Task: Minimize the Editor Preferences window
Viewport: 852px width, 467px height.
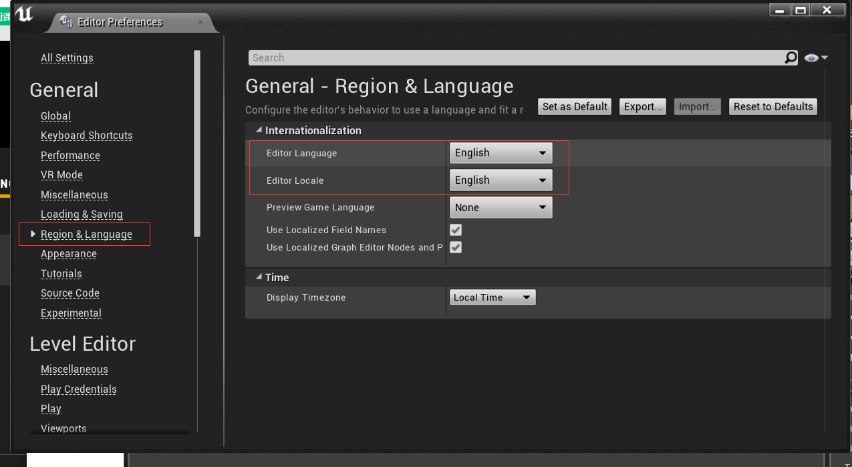Action: (779, 10)
